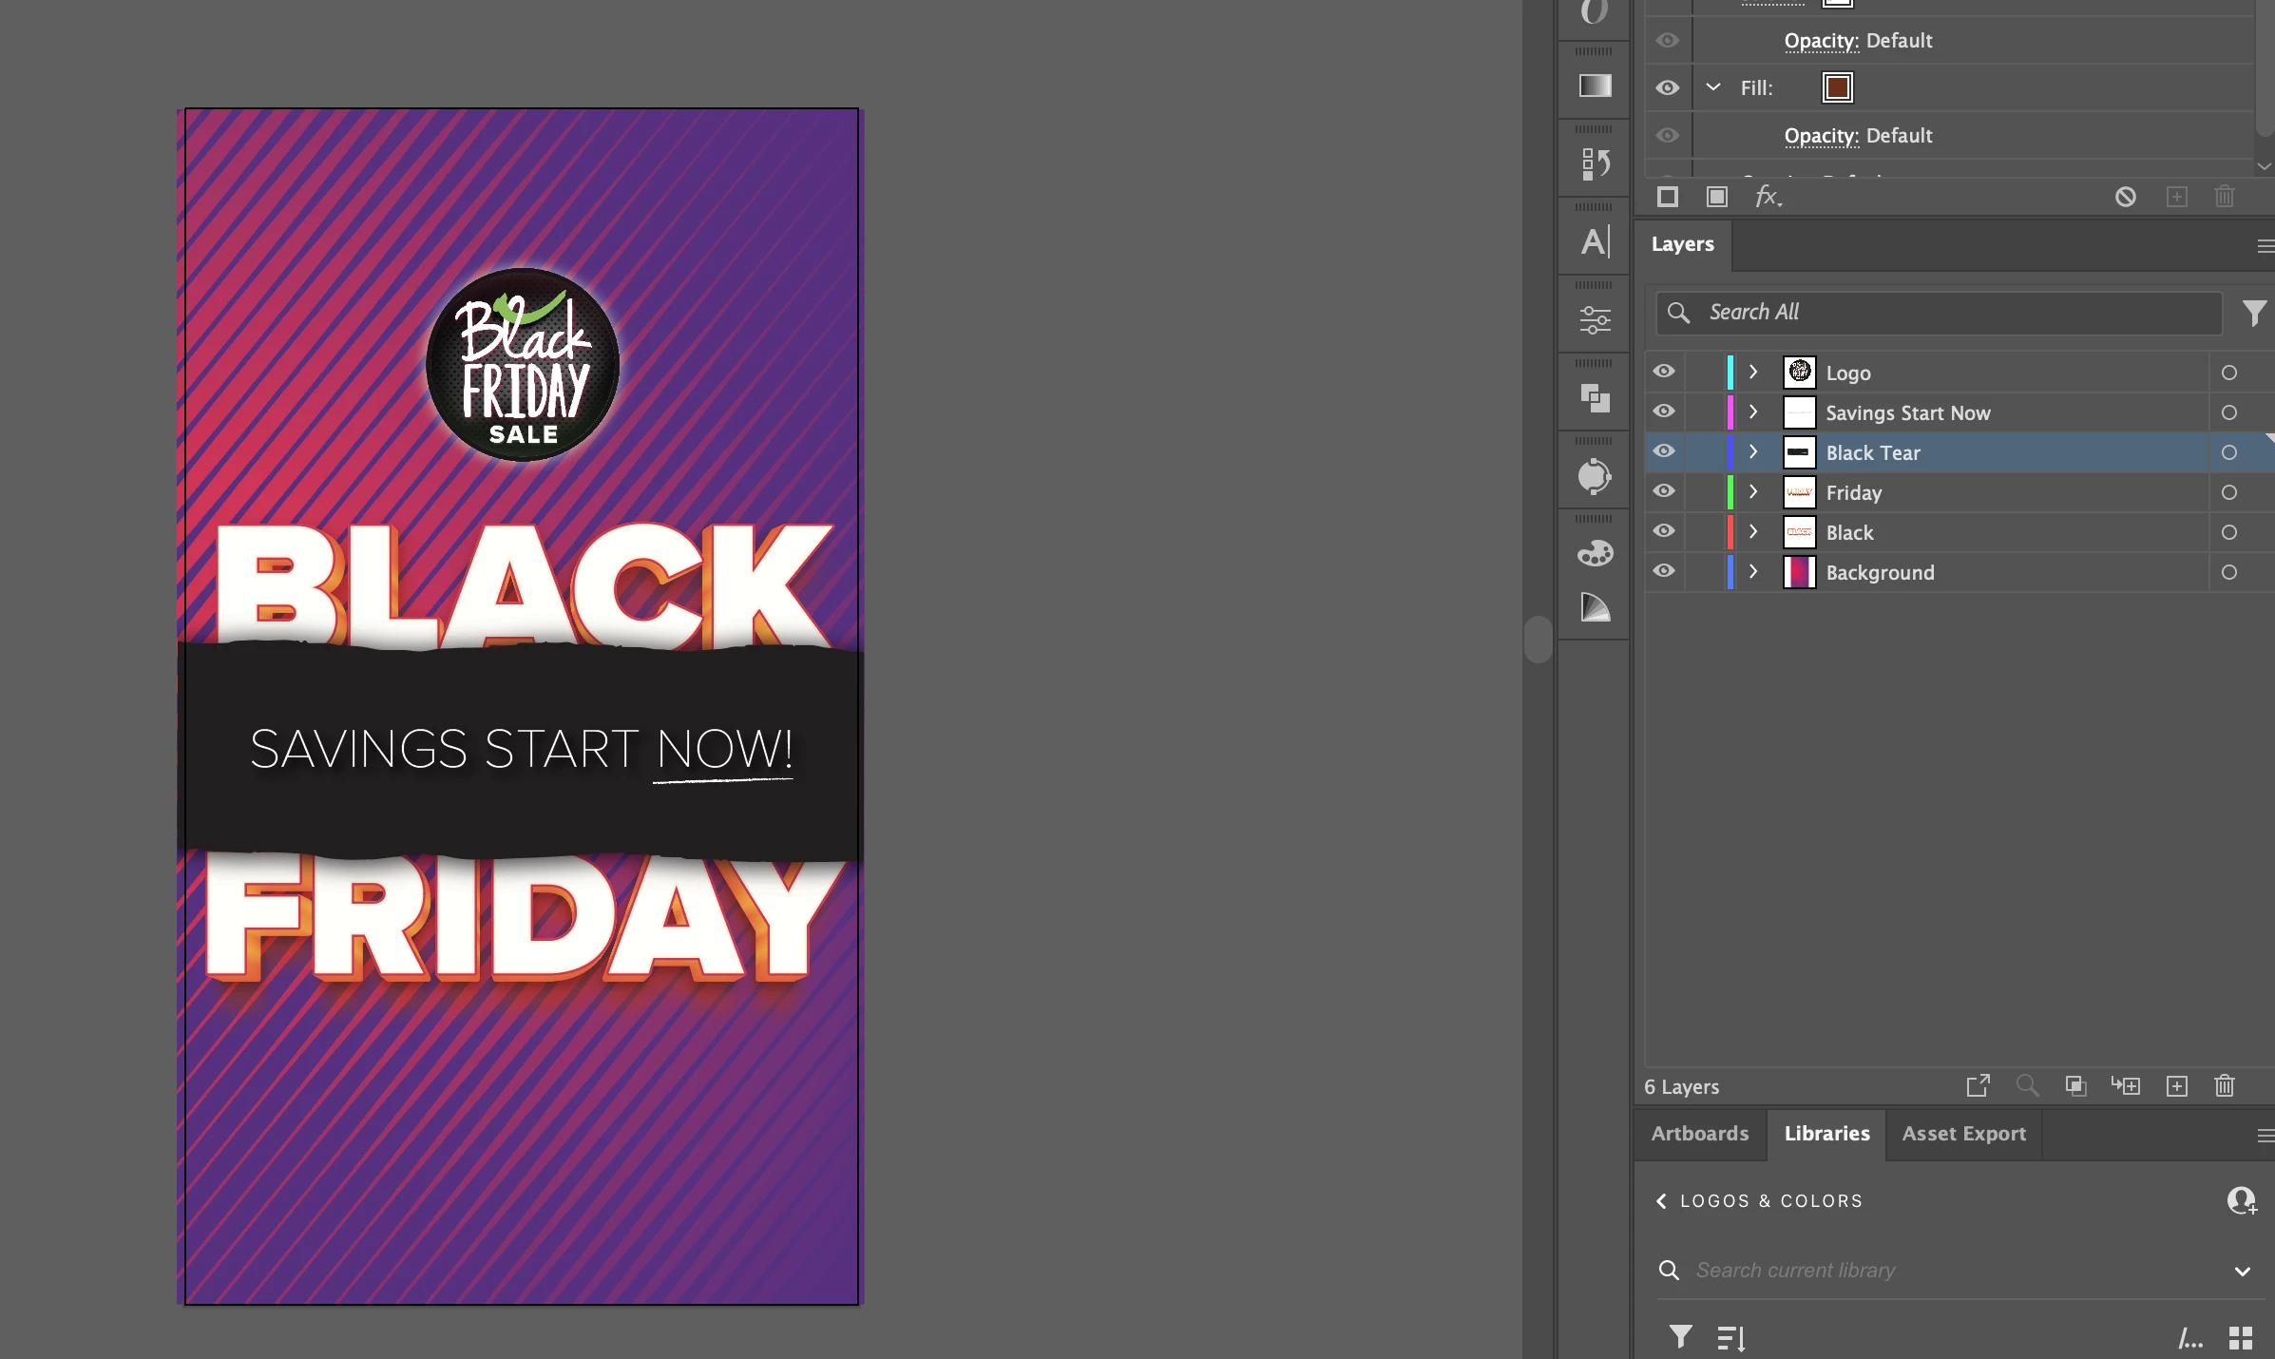Toggle Fill attribute visibility eye

1667,87
